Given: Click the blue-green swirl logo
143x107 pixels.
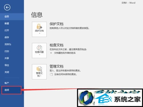Looking at the screenshot, I should pyautogui.click(x=86, y=98).
